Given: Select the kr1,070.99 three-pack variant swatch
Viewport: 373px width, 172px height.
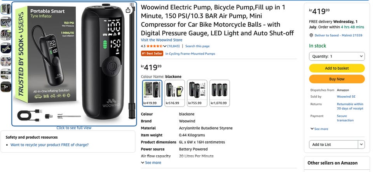Looking at the screenshot, I should pyautogui.click(x=220, y=93).
